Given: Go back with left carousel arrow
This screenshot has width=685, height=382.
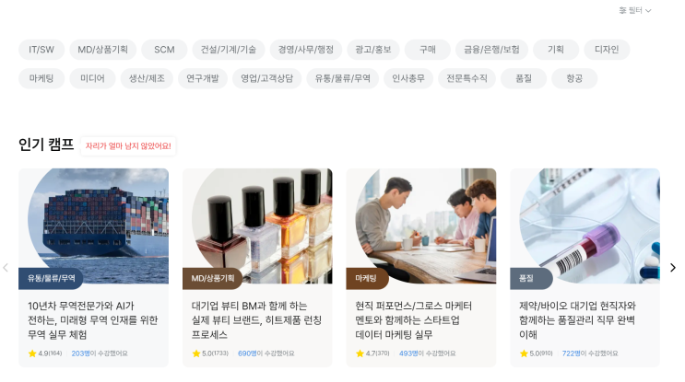Looking at the screenshot, I should coord(6,267).
